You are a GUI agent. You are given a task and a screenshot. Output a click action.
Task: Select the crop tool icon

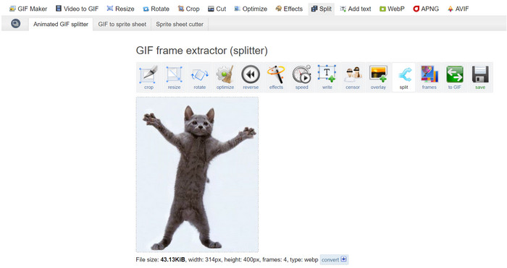point(148,77)
